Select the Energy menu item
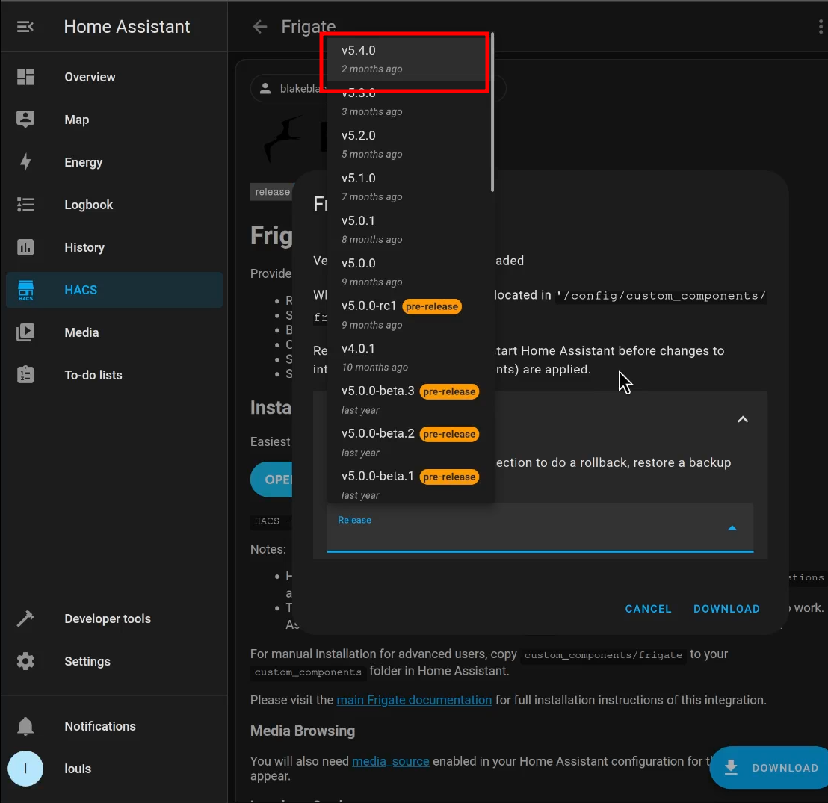 [114, 162]
